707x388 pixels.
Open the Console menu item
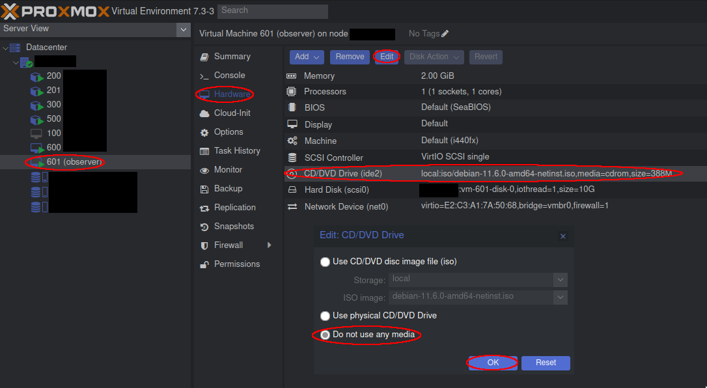pos(230,76)
